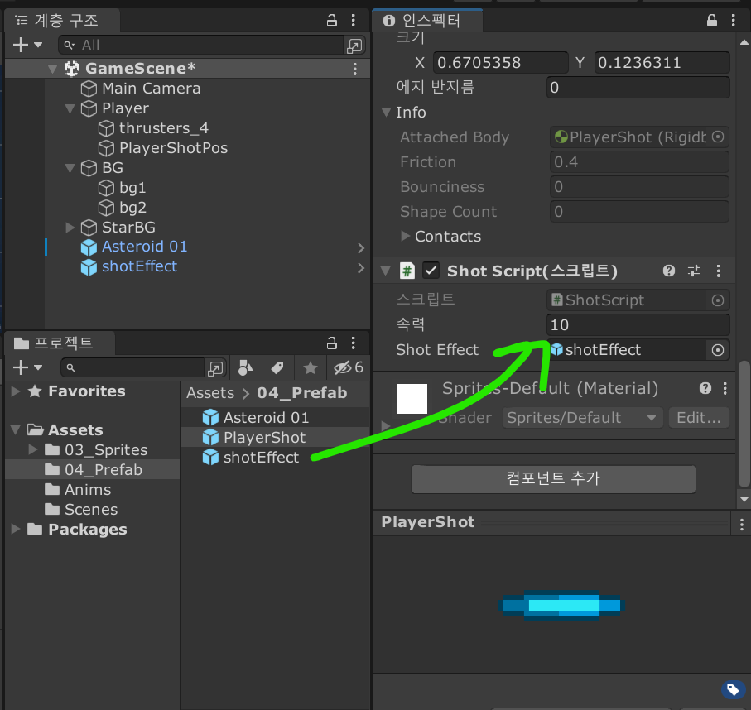
Task: Toggle hidden packages visibility count
Action: [x=349, y=367]
